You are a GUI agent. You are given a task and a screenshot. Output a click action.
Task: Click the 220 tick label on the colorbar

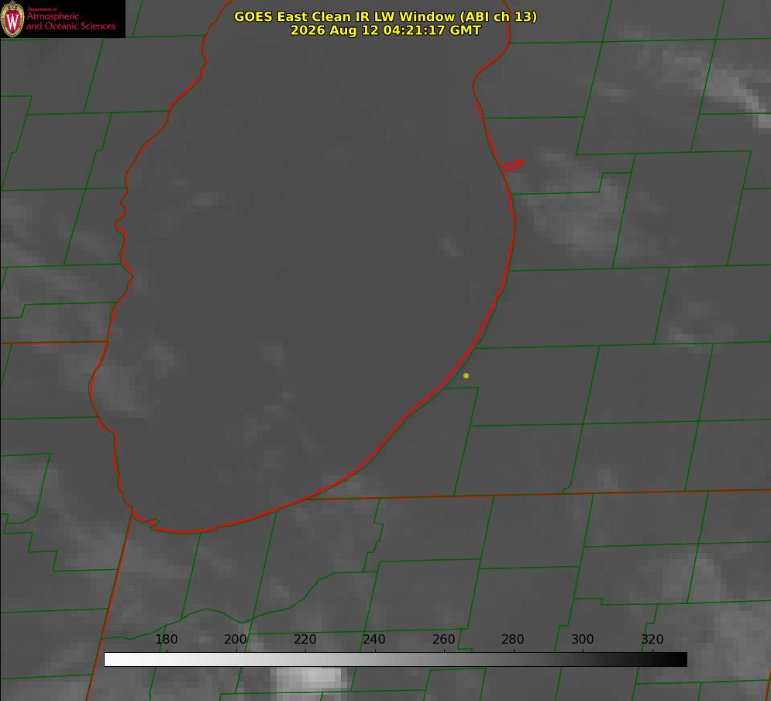point(305,639)
